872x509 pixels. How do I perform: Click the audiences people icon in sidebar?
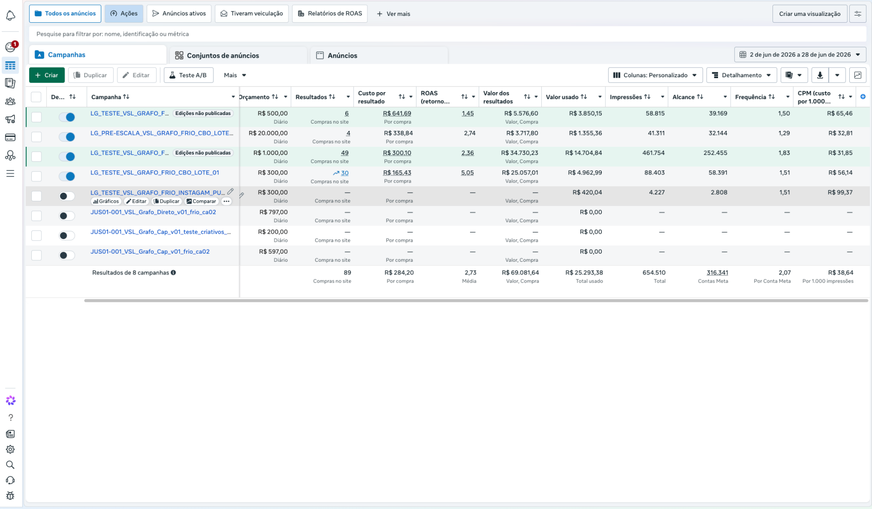tap(10, 101)
